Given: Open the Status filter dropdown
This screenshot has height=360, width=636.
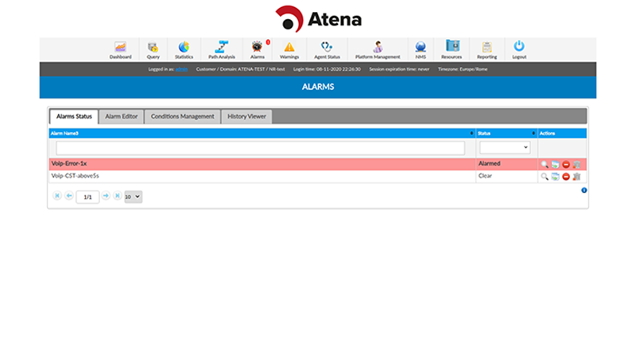Looking at the screenshot, I should [x=505, y=148].
